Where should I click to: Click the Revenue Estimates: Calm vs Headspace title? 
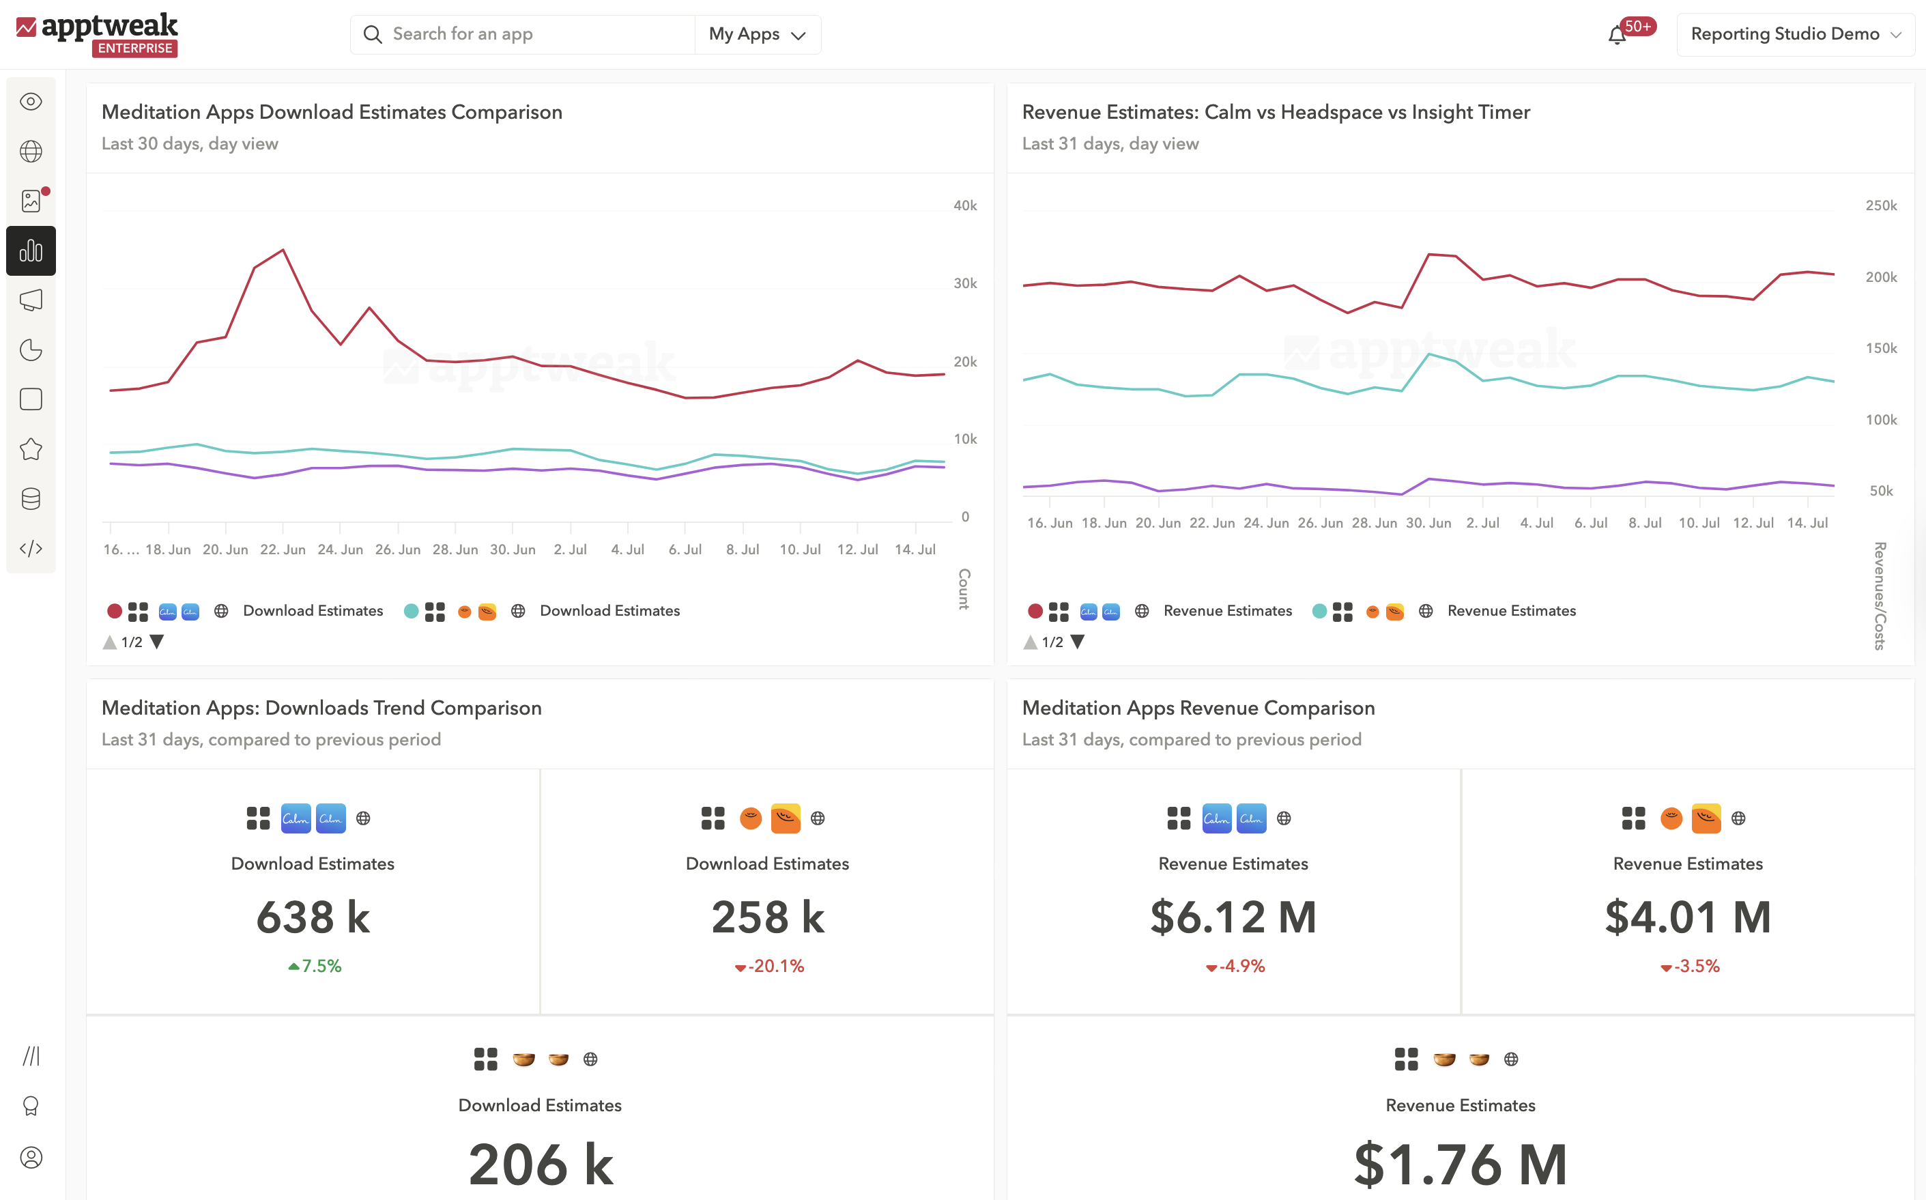(x=1276, y=112)
